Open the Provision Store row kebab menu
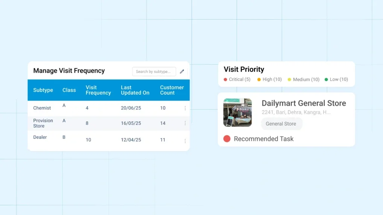The image size is (383, 215). (185, 123)
